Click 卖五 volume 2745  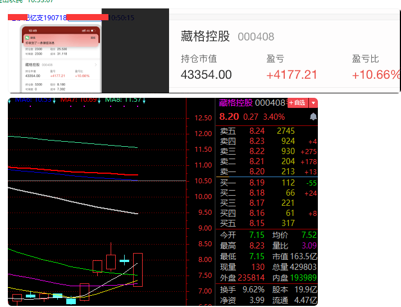[x=286, y=131]
